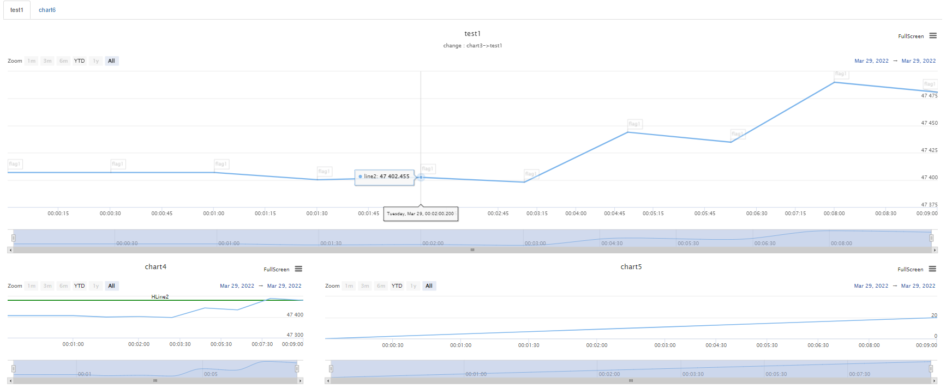Click the test1 navigator left handle

(14, 238)
